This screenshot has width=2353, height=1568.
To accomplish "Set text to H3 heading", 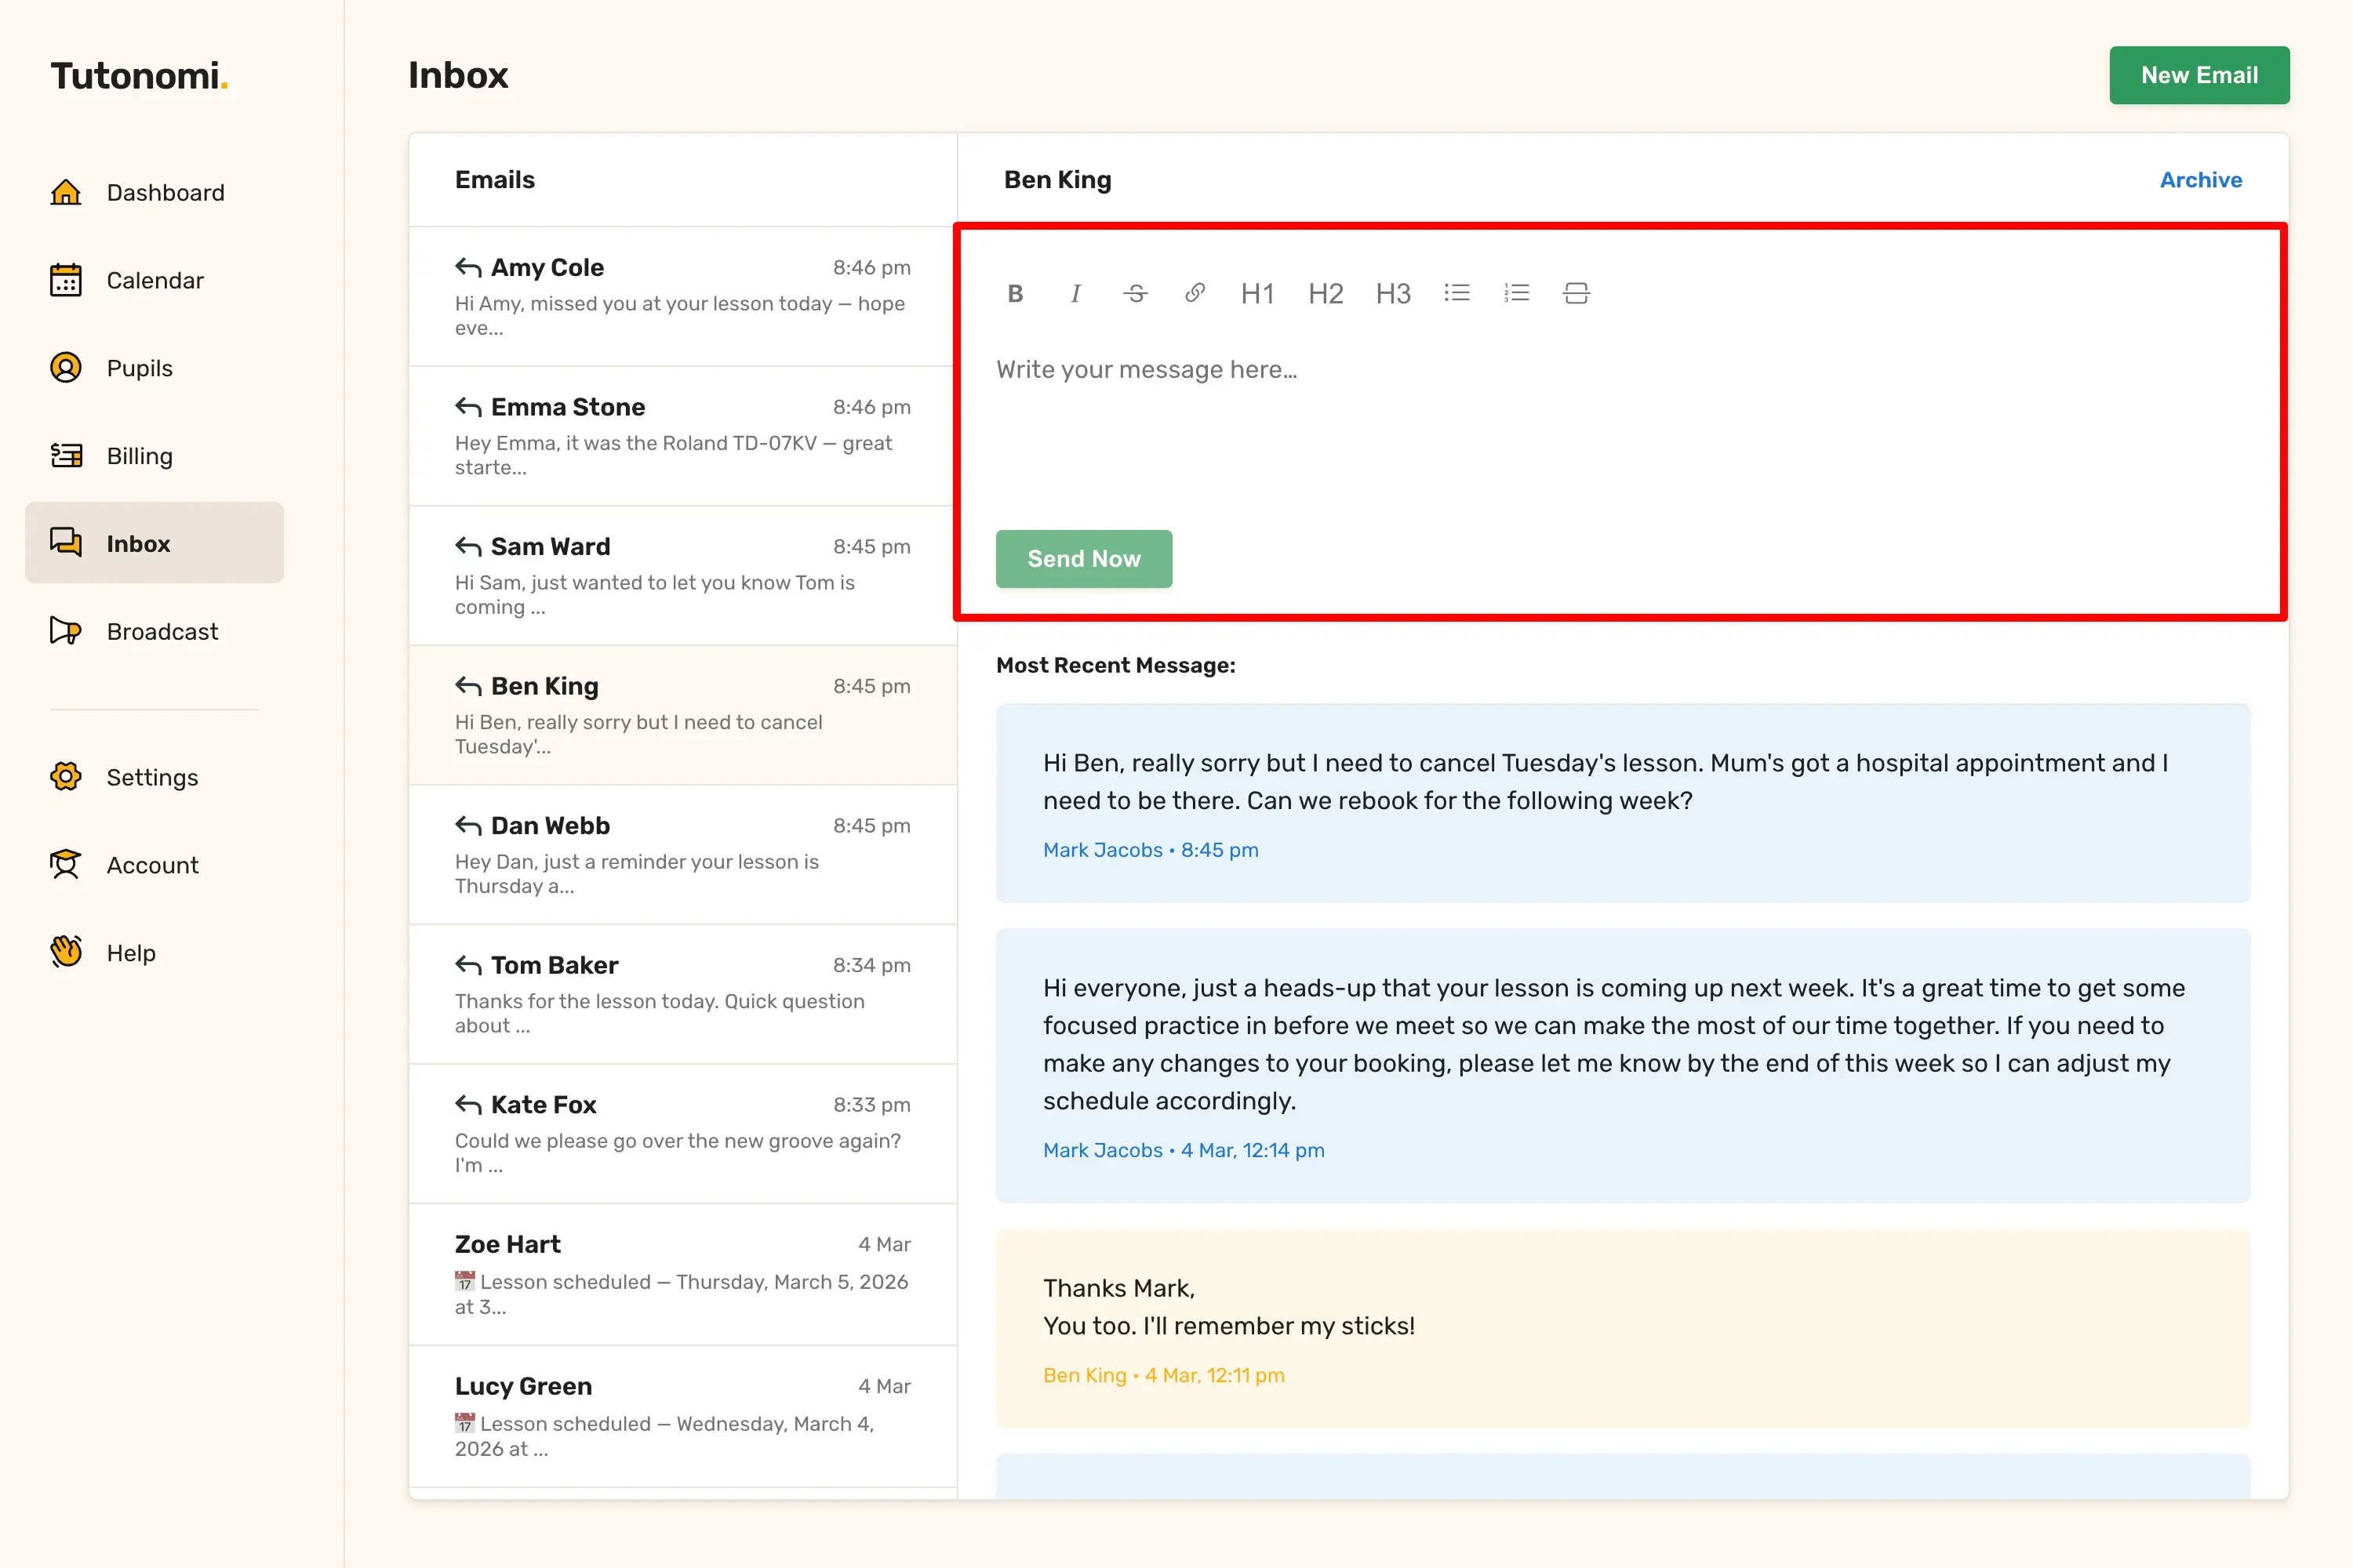I will (x=1393, y=293).
